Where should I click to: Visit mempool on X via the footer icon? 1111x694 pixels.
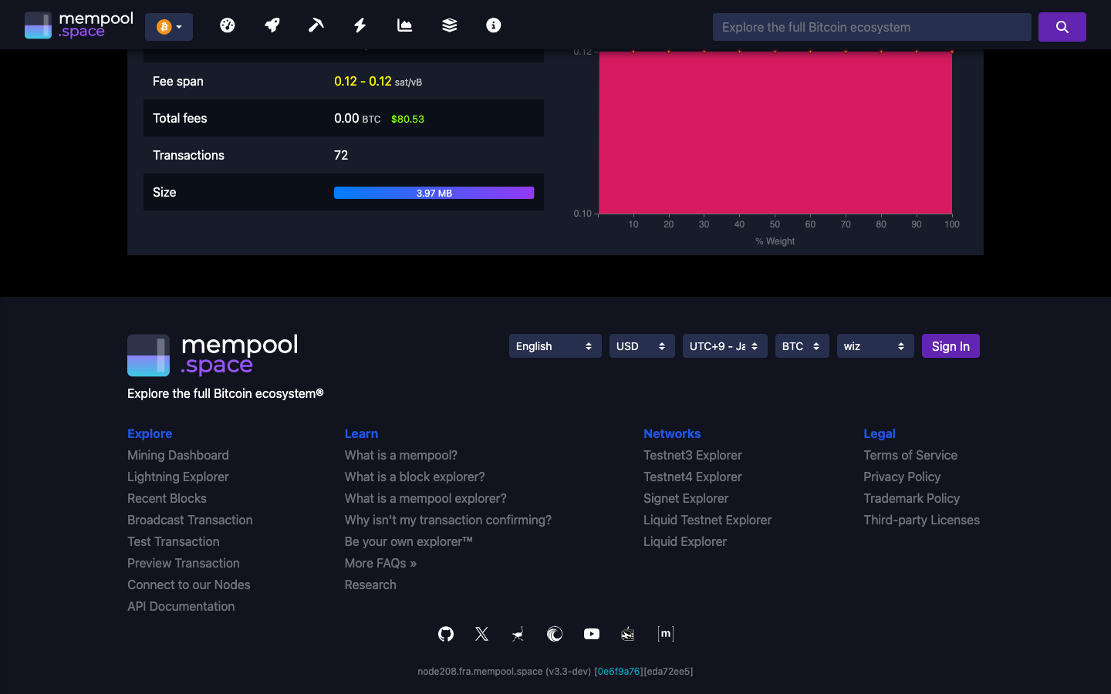(481, 634)
